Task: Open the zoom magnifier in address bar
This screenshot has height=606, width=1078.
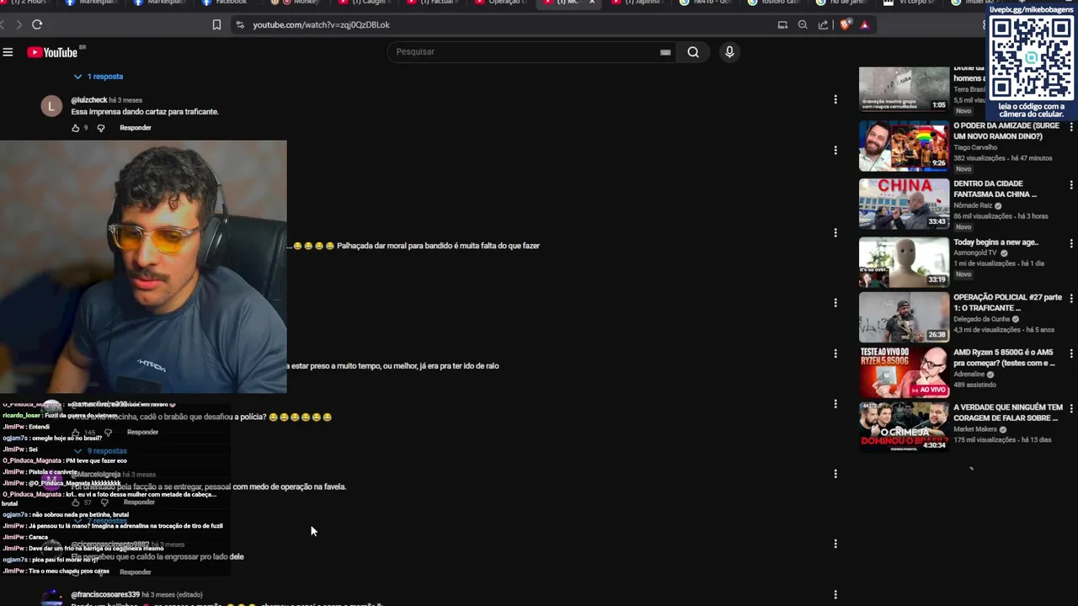Action: 803,24
